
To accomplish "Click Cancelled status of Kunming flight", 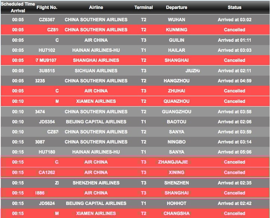I will pyautogui.click(x=235, y=30).
